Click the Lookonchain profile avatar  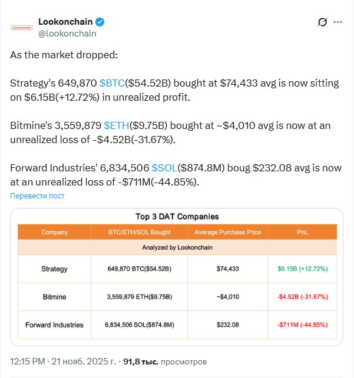pos(22,27)
